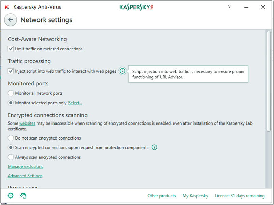Viewport: 274px width, 205px height.
Task: Click the Kaspersky logo icon in title bar
Action: coord(7,7)
